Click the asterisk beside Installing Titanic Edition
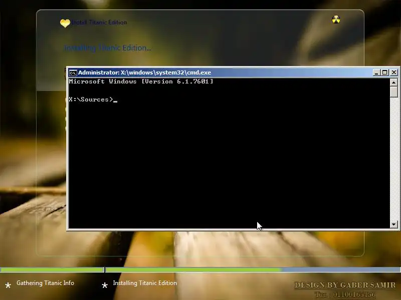The height and width of the screenshot is (300, 401). [x=105, y=285]
